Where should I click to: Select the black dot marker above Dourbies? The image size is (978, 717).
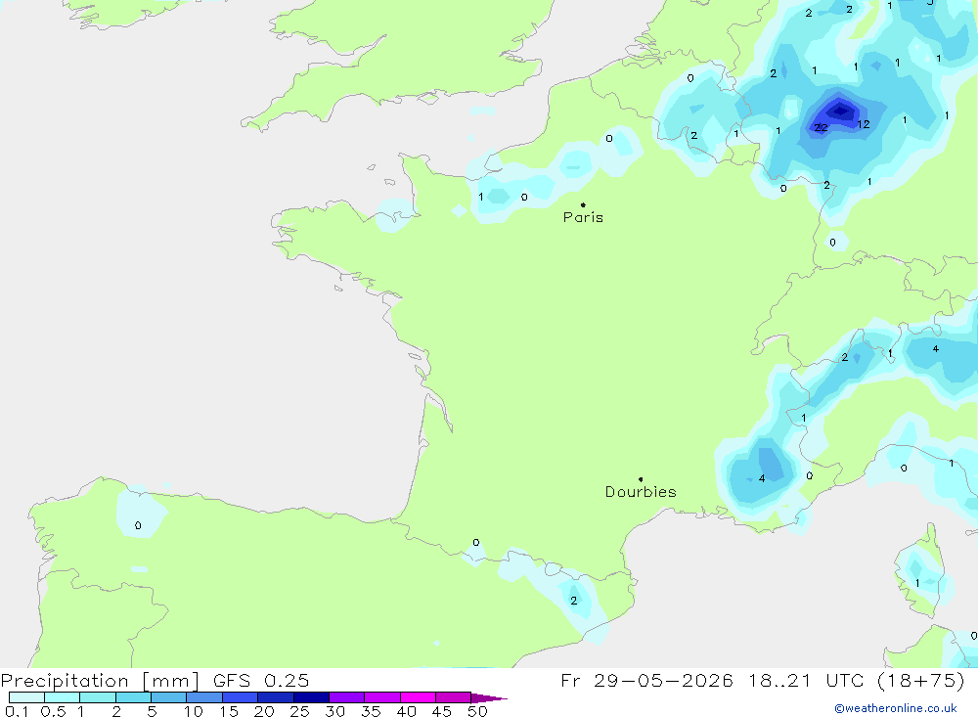pyautogui.click(x=641, y=479)
